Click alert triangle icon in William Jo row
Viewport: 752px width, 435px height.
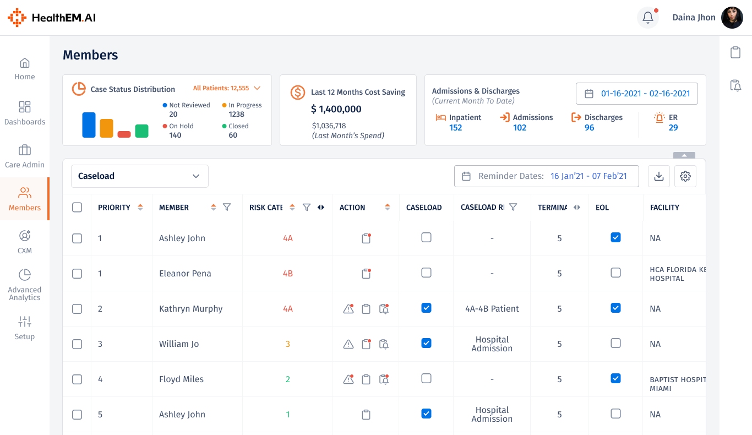pos(348,344)
